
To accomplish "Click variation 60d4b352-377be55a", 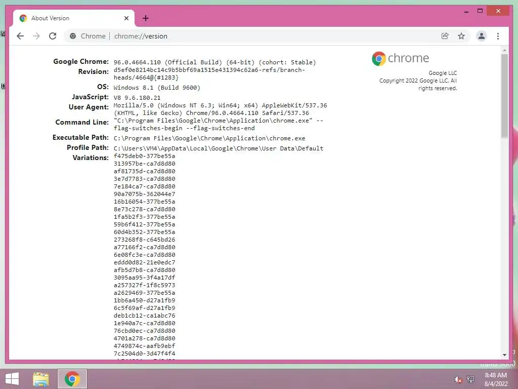I will (144, 232).
